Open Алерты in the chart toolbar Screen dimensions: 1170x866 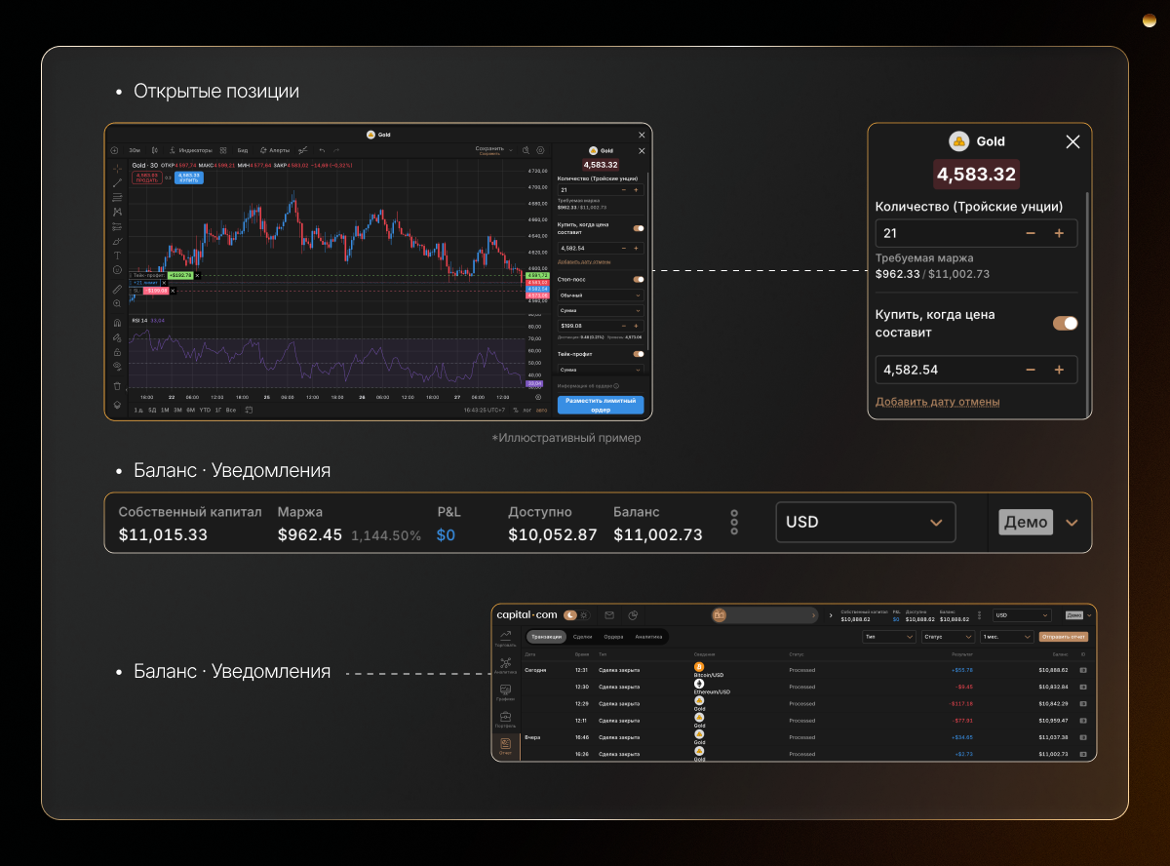274,150
